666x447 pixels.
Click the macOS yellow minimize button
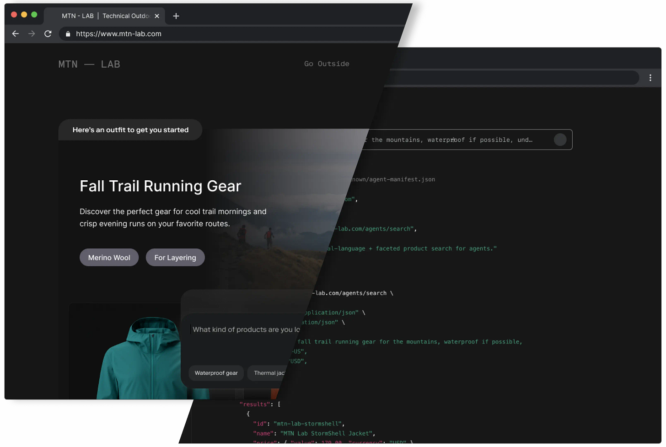[x=24, y=15]
